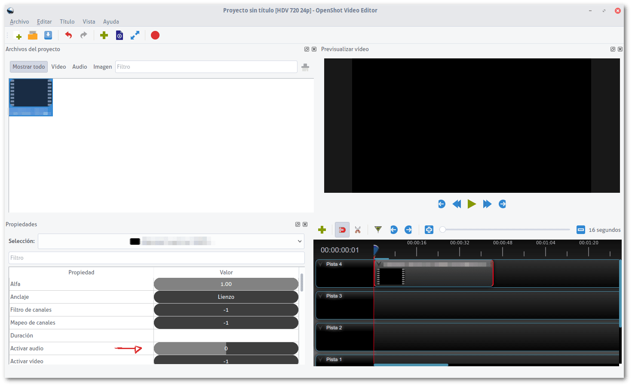
Task: Enable the Mostrar todo filter
Action: click(x=28, y=67)
